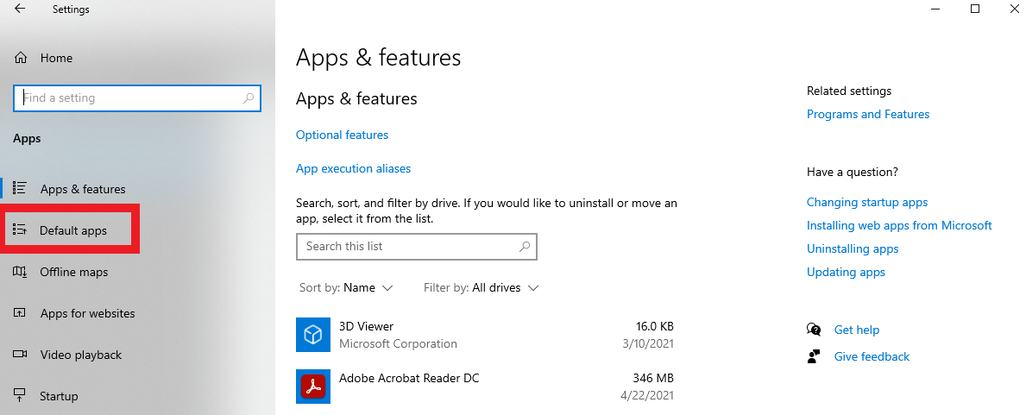The image size is (1026, 415).
Task: Select the Apps for websites icon
Action: click(20, 313)
